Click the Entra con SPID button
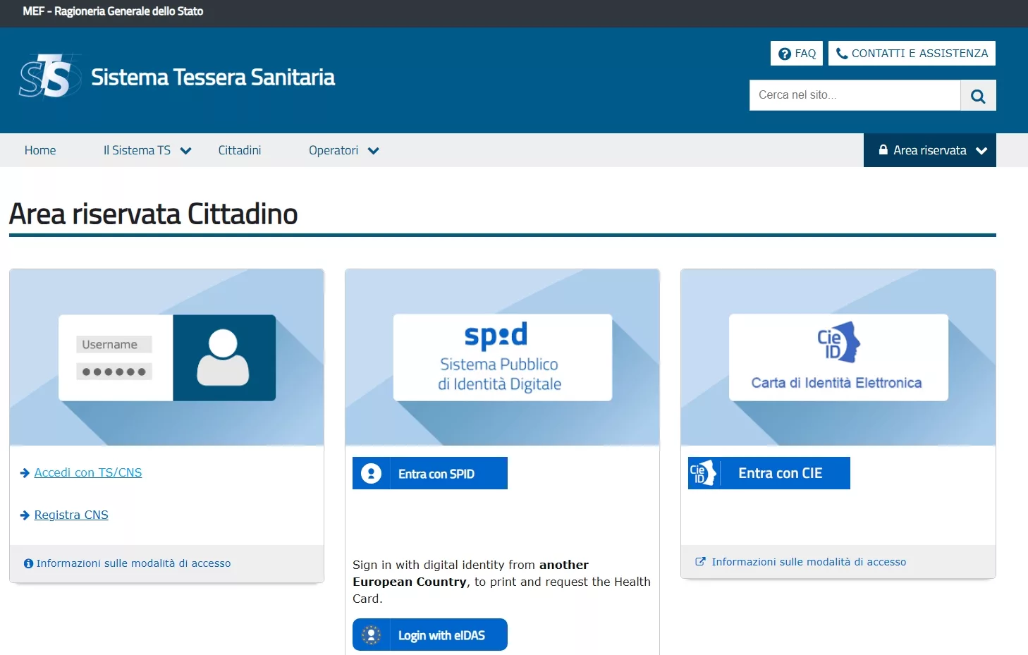The height and width of the screenshot is (655, 1028). click(430, 473)
